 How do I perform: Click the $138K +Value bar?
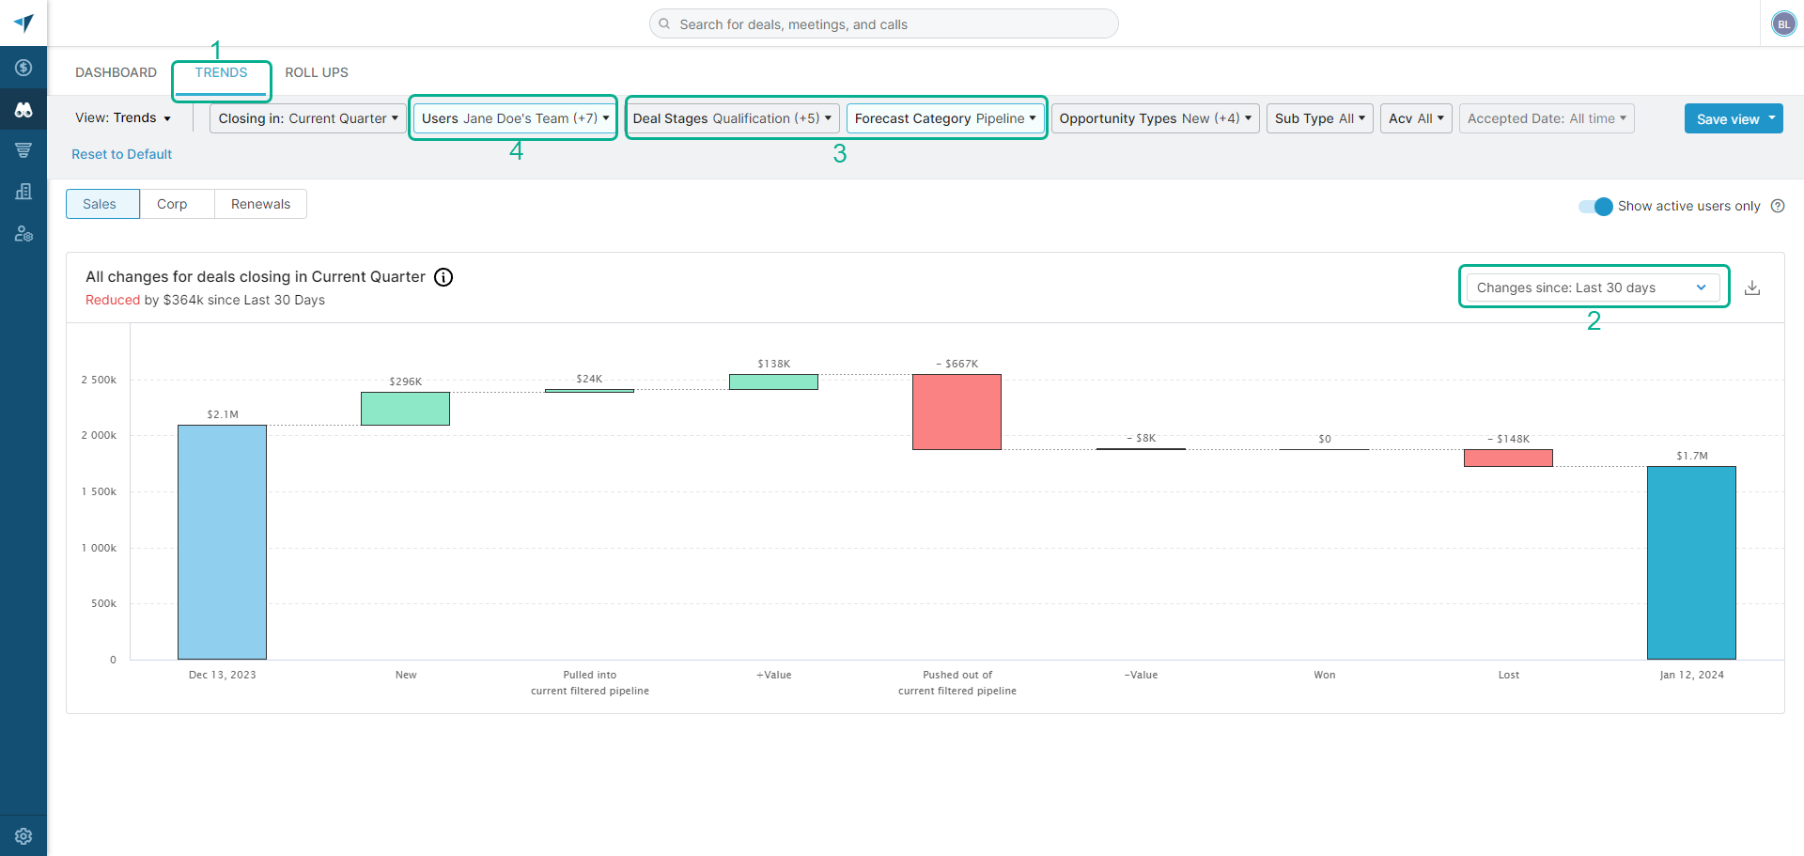coord(773,381)
